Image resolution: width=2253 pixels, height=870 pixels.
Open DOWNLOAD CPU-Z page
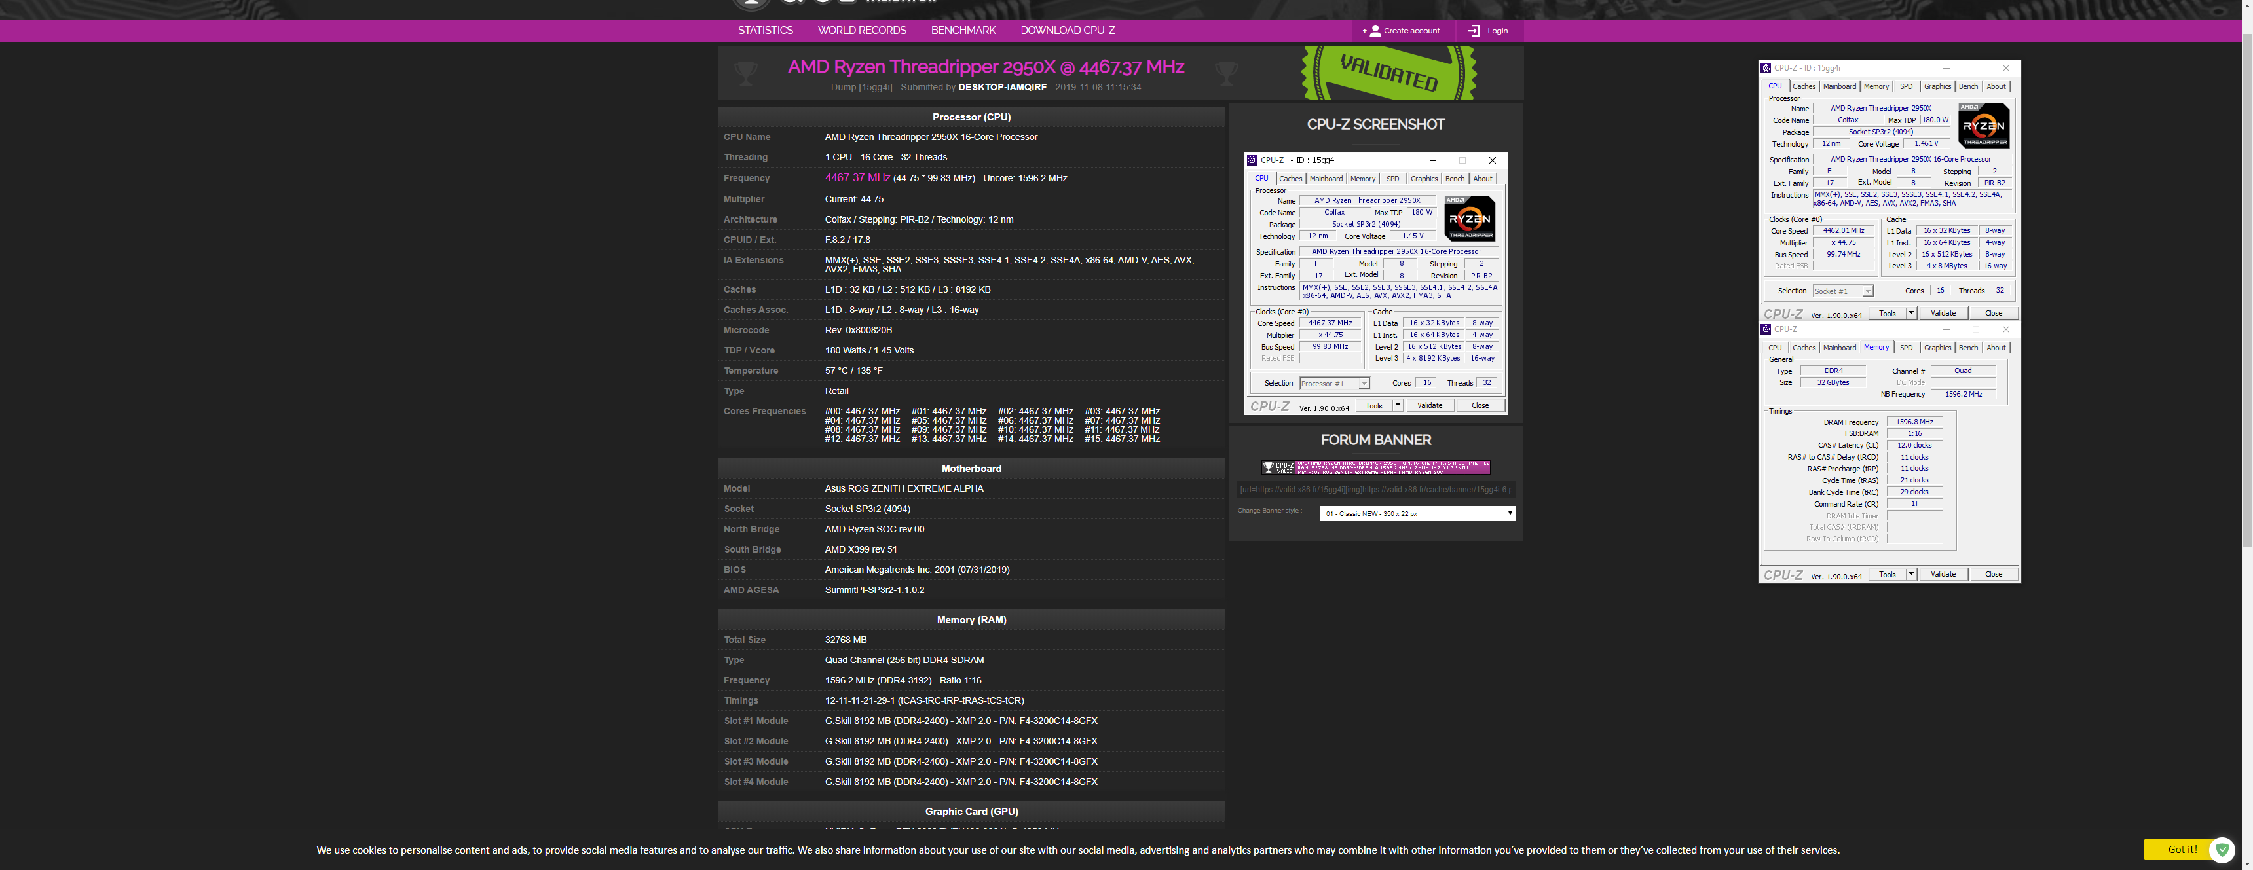1067,31
